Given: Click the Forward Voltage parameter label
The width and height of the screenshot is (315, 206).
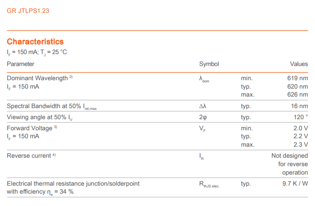Looking at the screenshot, I should [x=29, y=128].
